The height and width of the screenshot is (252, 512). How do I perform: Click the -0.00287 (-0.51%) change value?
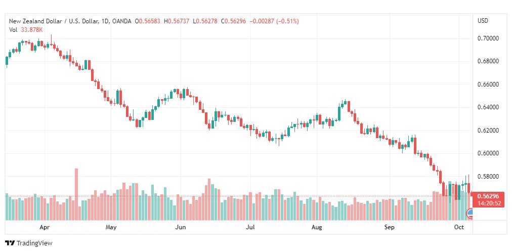274,21
